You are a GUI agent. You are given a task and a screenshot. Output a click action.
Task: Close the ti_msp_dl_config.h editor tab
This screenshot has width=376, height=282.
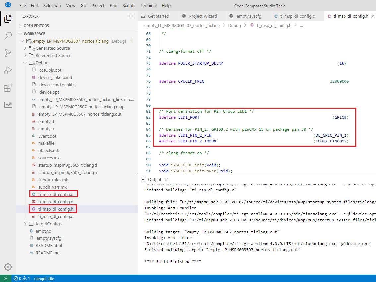[373, 16]
